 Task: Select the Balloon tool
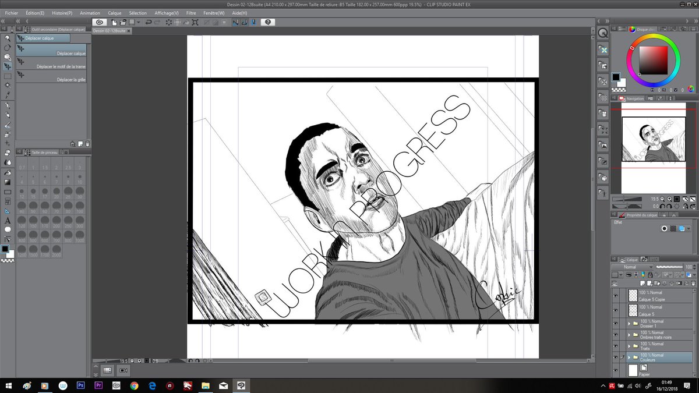click(8, 229)
